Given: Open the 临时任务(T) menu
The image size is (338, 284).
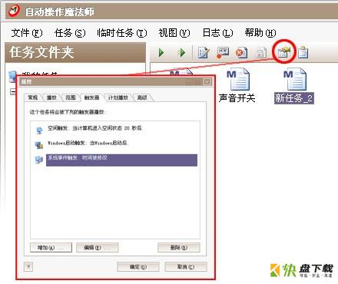Looking at the screenshot, I should click(x=122, y=33).
